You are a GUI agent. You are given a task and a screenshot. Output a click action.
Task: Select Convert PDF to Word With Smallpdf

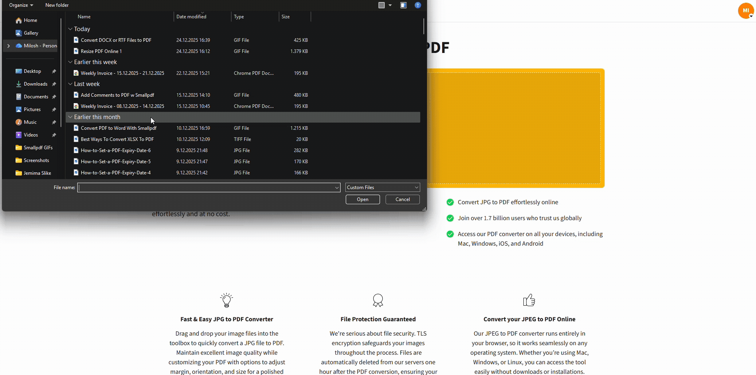tap(119, 128)
